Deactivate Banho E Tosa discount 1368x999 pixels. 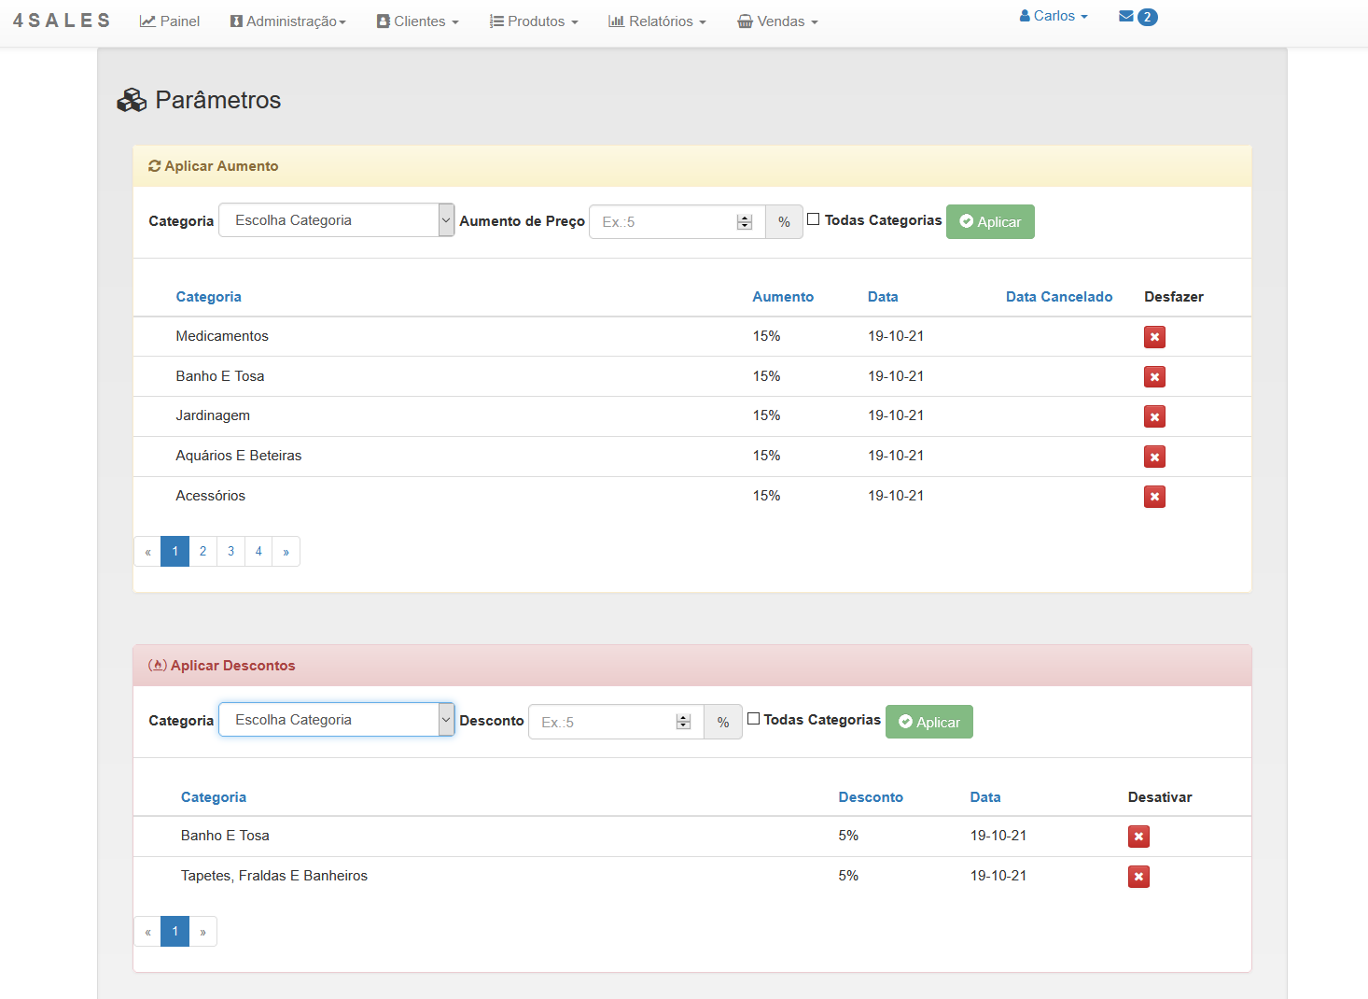pyautogui.click(x=1138, y=837)
